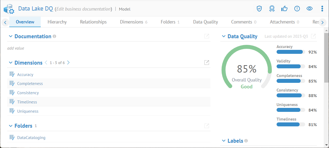This screenshot has width=329, height=148.
Task: Open Documentation section in expanded view
Action: [x=207, y=36]
